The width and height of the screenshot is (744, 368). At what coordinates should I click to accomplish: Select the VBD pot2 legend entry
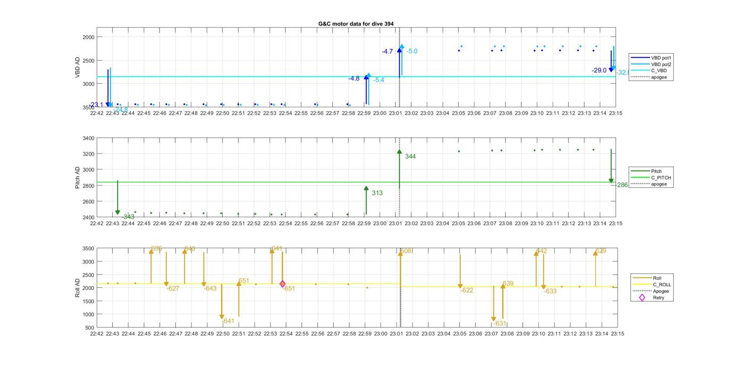click(x=650, y=64)
